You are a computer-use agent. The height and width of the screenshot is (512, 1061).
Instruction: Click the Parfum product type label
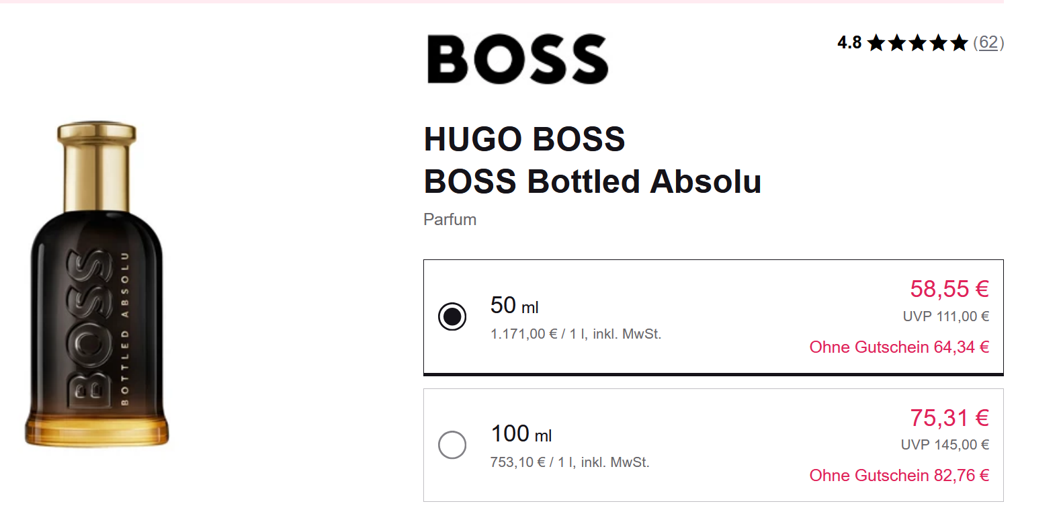[x=450, y=220]
